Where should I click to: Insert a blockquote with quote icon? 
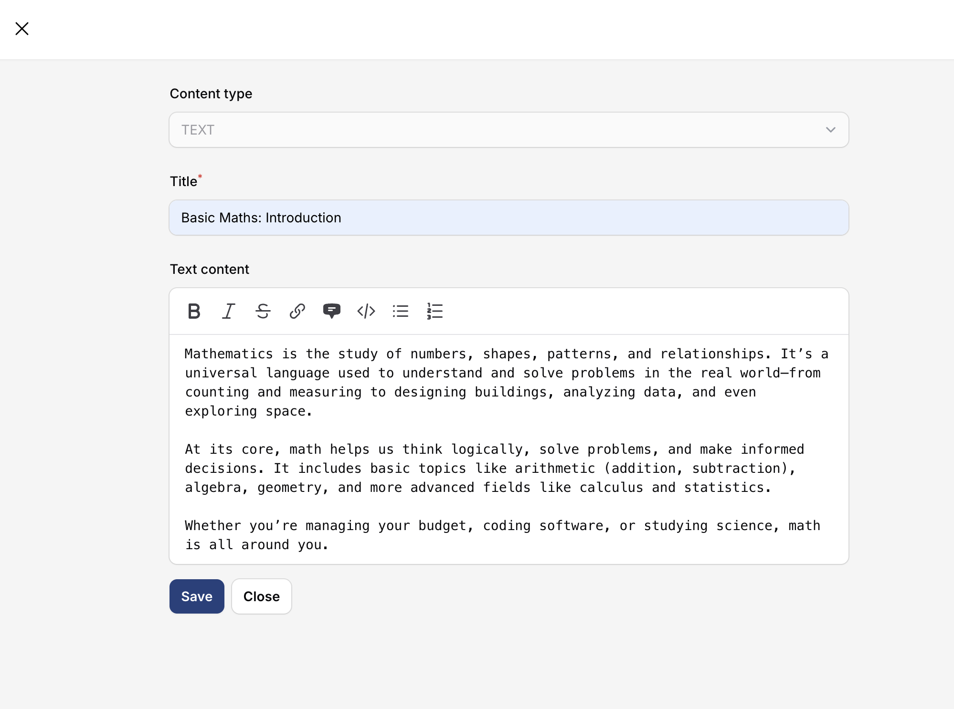[331, 311]
